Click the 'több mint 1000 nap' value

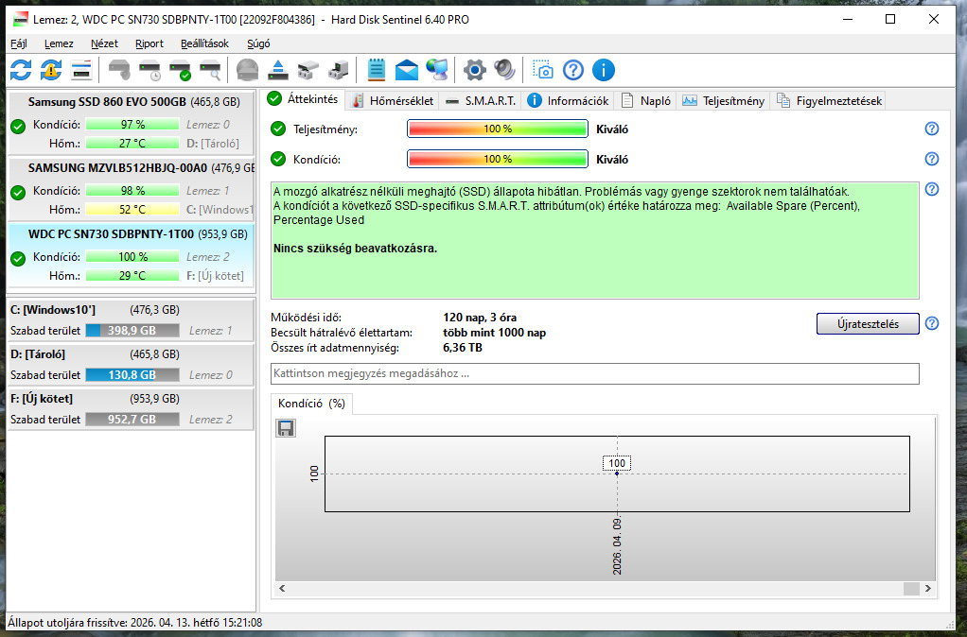494,333
